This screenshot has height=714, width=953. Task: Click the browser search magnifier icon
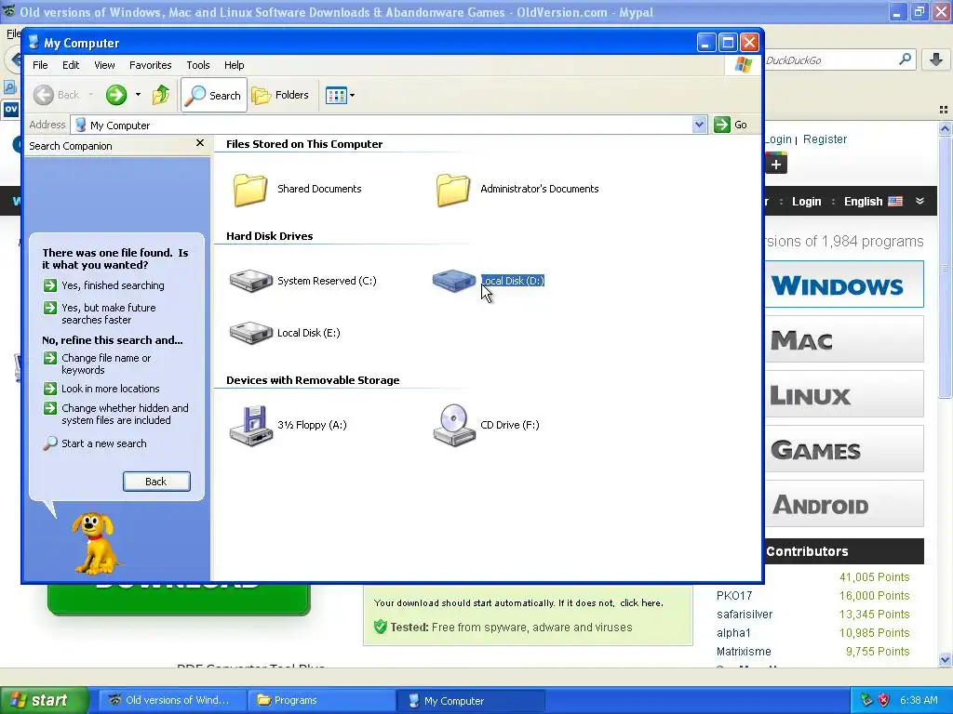click(905, 59)
